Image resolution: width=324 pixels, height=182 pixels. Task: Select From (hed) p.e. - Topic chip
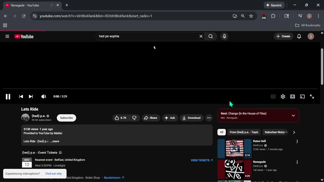(x=244, y=132)
